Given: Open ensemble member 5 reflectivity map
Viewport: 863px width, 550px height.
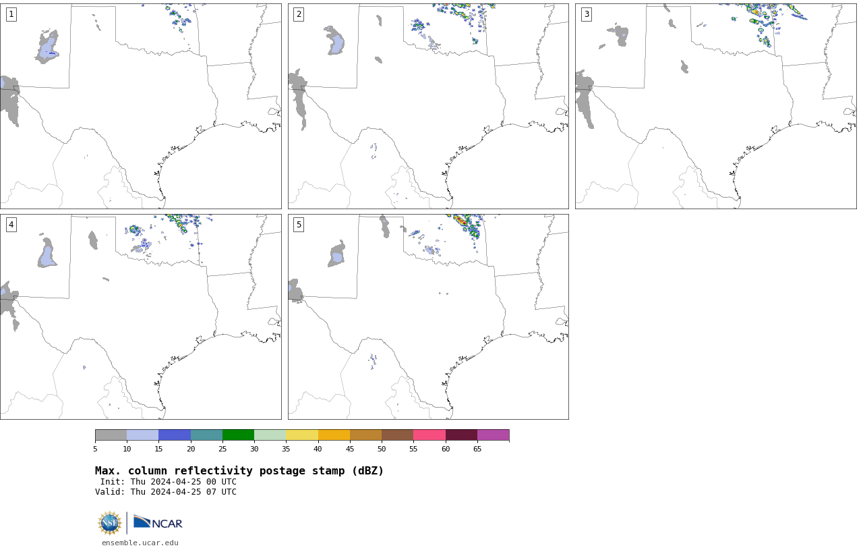Looking at the screenshot, I should pos(428,317).
